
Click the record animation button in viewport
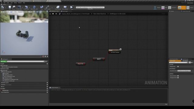click(x=43, y=56)
